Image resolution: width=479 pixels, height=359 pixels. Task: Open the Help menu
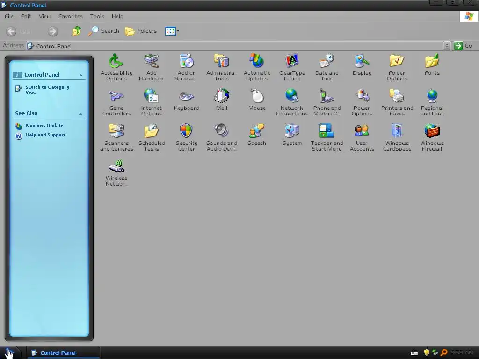(117, 16)
